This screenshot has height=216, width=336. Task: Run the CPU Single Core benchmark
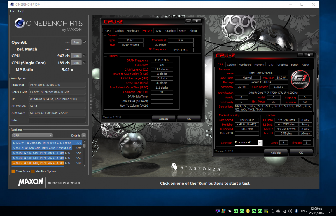(x=76, y=63)
